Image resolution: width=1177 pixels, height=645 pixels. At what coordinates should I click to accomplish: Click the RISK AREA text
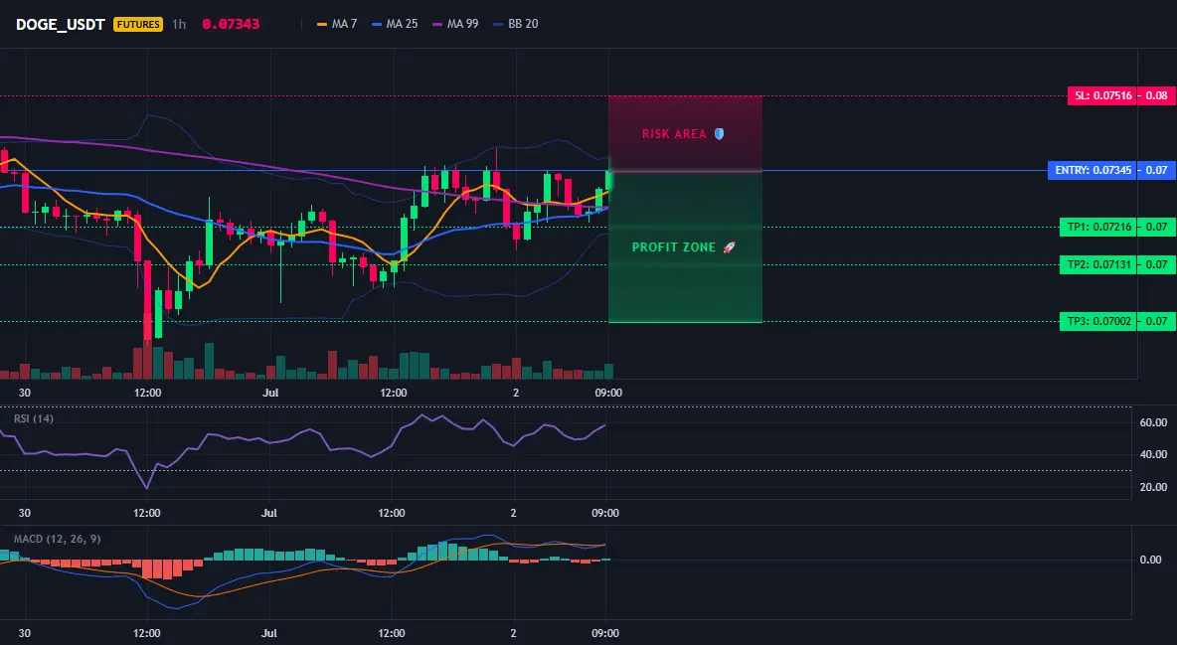(x=674, y=133)
